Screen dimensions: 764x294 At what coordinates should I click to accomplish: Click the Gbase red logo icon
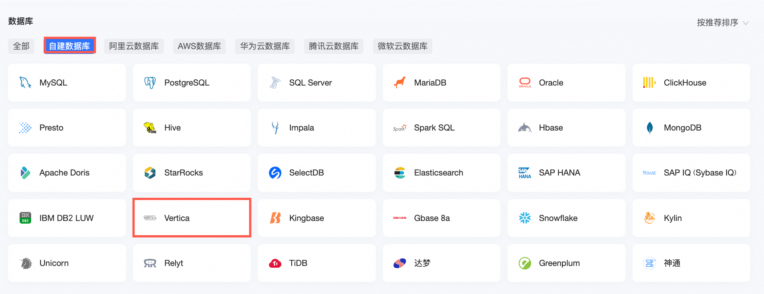[x=400, y=218]
